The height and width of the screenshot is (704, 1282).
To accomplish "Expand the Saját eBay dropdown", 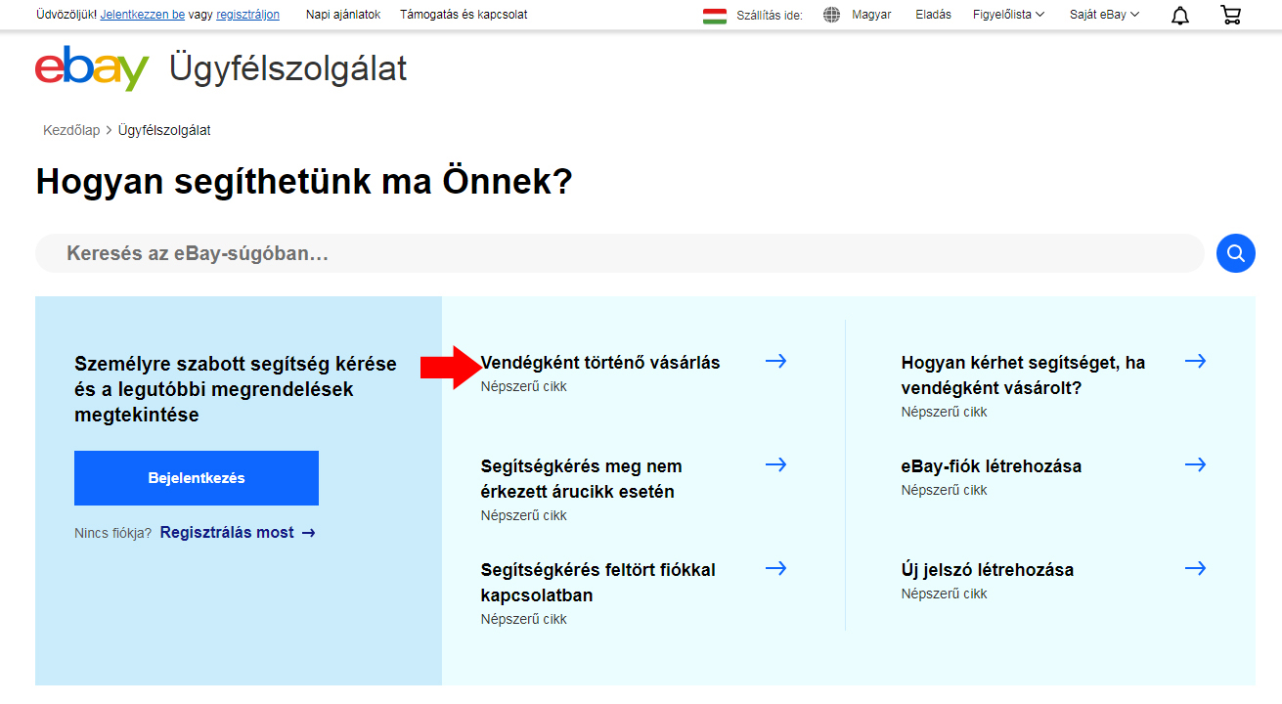I will pyautogui.click(x=1104, y=15).
